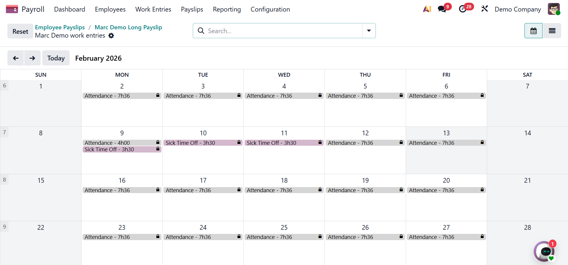Follow the Employee Payslips breadcrumb link
Viewport: 568px width, 265px height.
tap(60, 27)
